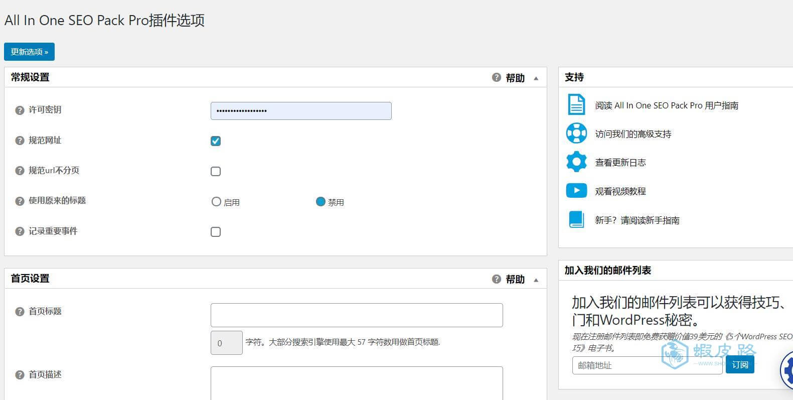Click help icon beside 记录重要事件
The height and width of the screenshot is (400, 793).
(20, 232)
